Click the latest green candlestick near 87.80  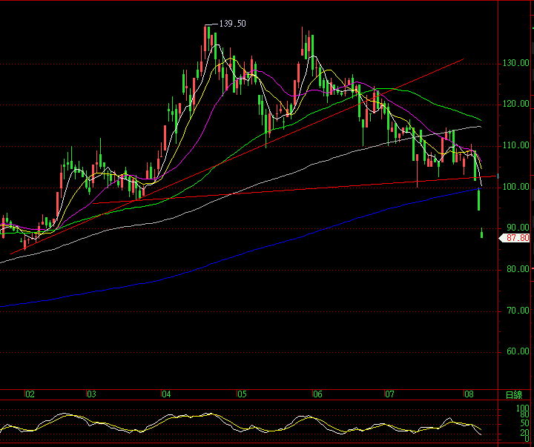(x=481, y=234)
